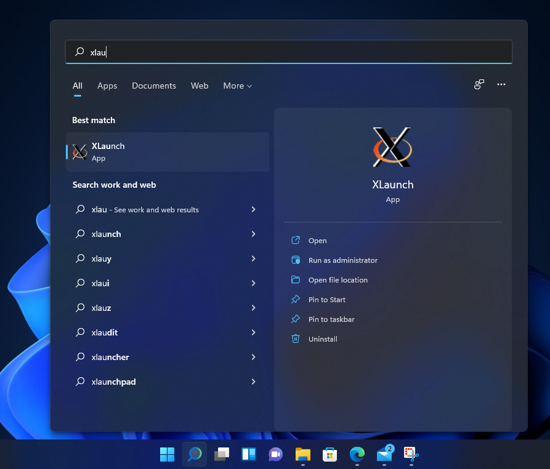The image size is (550, 469).
Task: Click the XLaunch title in details pane
Action: tap(393, 185)
